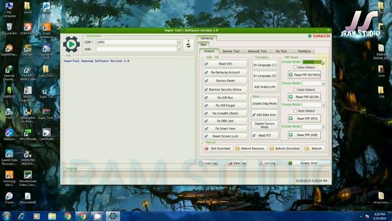Open SideSync desktop shortcut
This screenshot has height=221, width=392.
[x=9, y=134]
